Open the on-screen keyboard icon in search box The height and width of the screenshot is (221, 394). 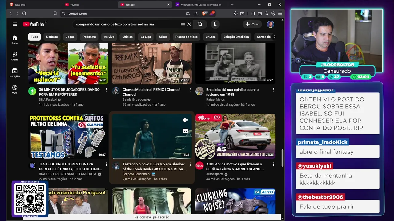[x=183, y=24]
